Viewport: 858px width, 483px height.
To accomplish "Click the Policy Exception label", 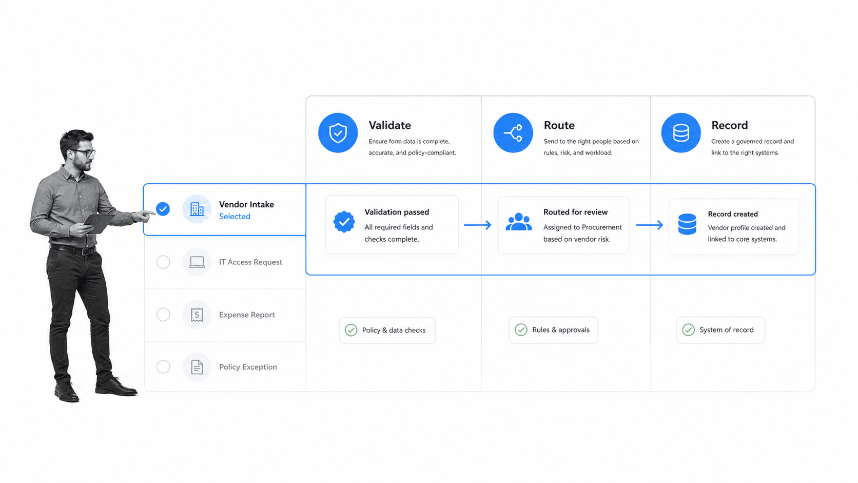I will point(248,367).
